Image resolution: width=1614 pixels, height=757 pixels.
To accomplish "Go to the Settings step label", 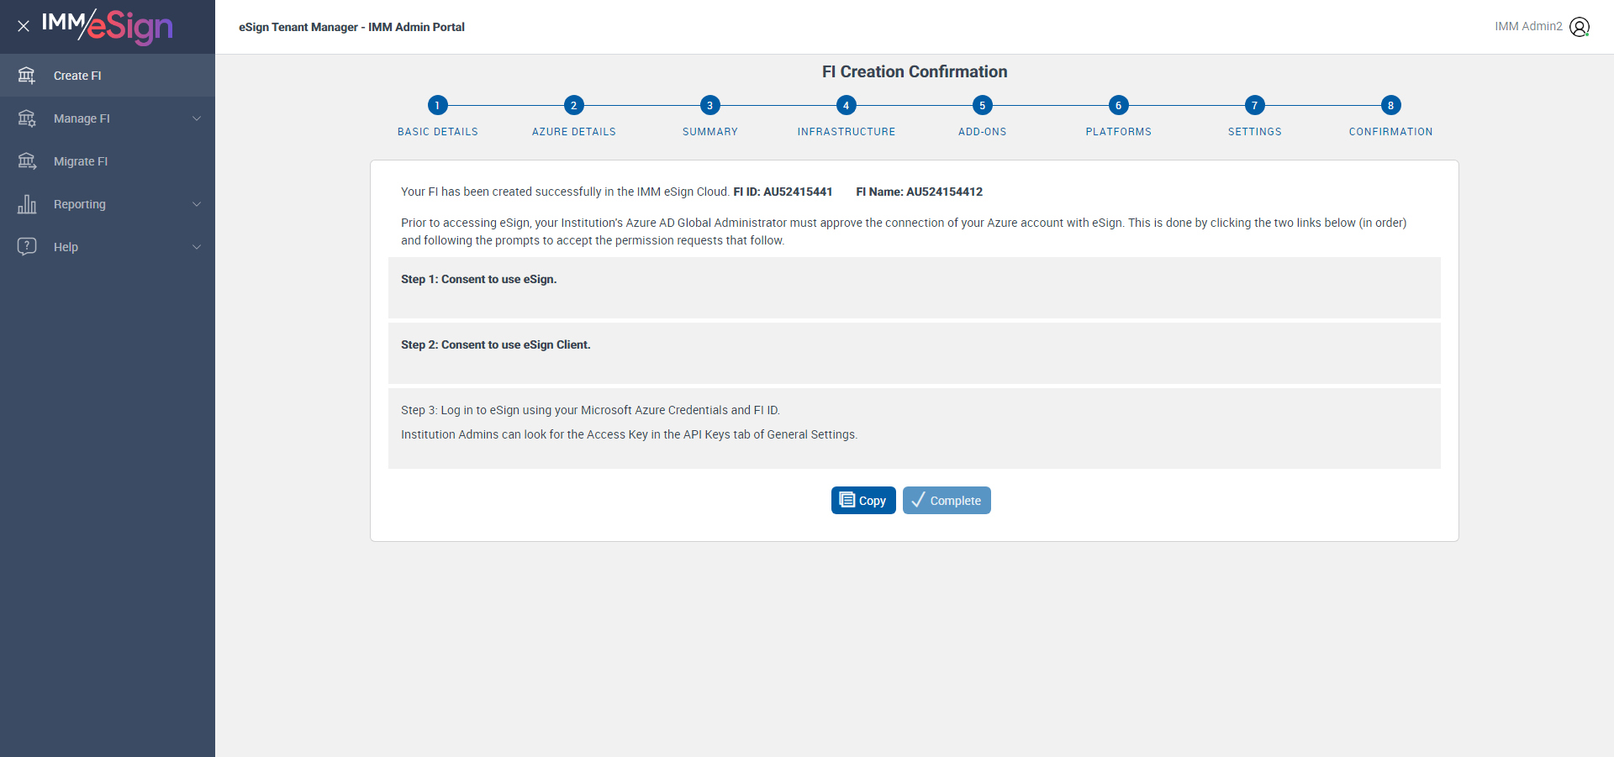I will [x=1255, y=132].
